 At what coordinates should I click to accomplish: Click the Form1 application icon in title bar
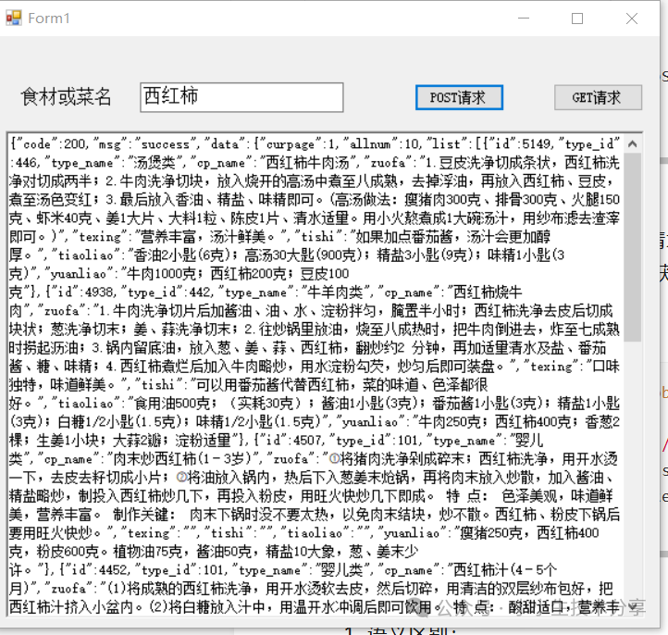(x=14, y=18)
